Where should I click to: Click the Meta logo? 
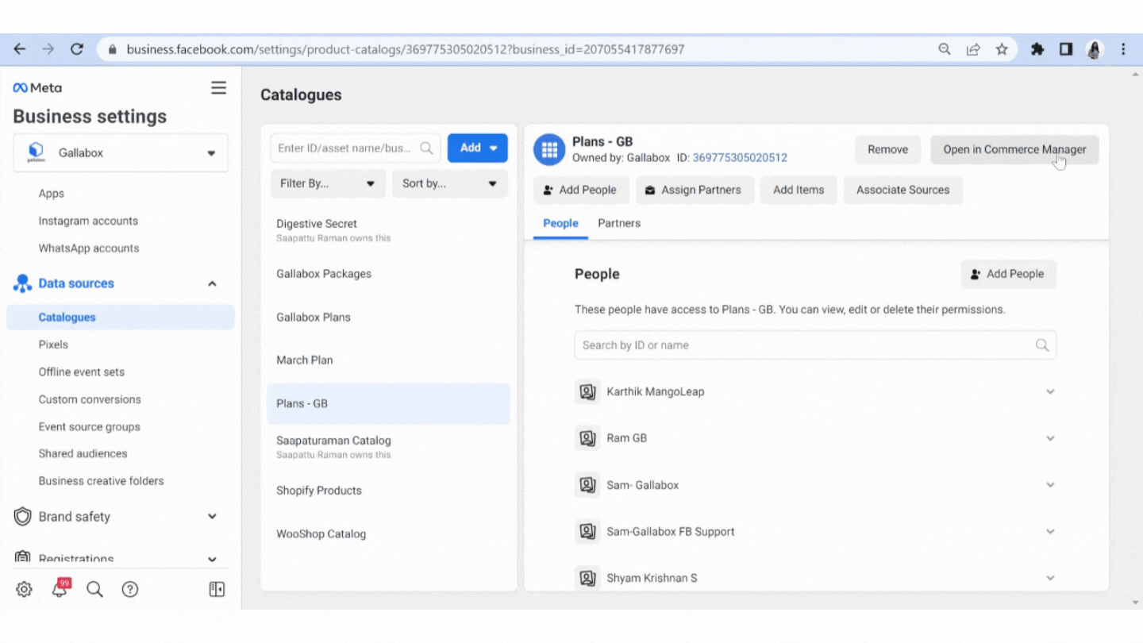coord(37,88)
